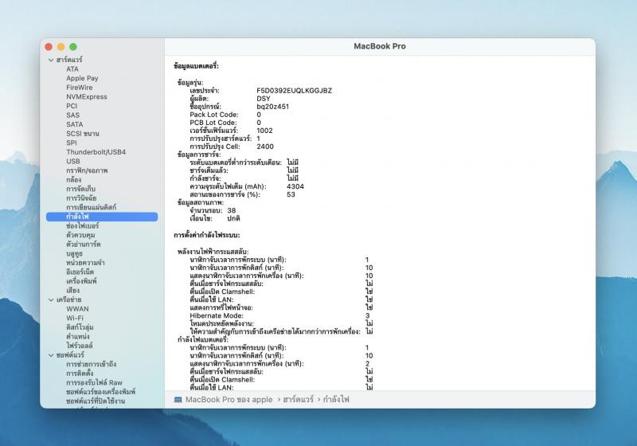This screenshot has height=446, width=637.
Task: Click the laptop icon in path bar
Action: click(x=178, y=400)
